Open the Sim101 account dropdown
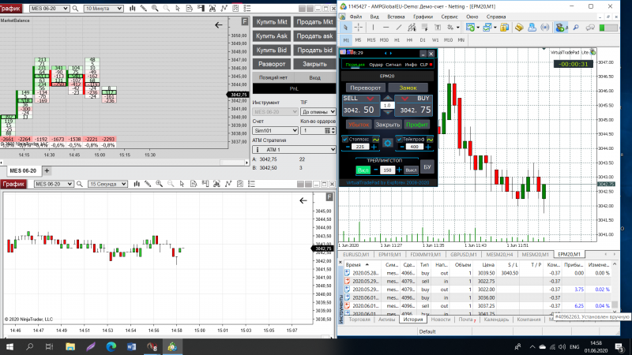Viewport: 632px width, 355px height. (x=275, y=130)
